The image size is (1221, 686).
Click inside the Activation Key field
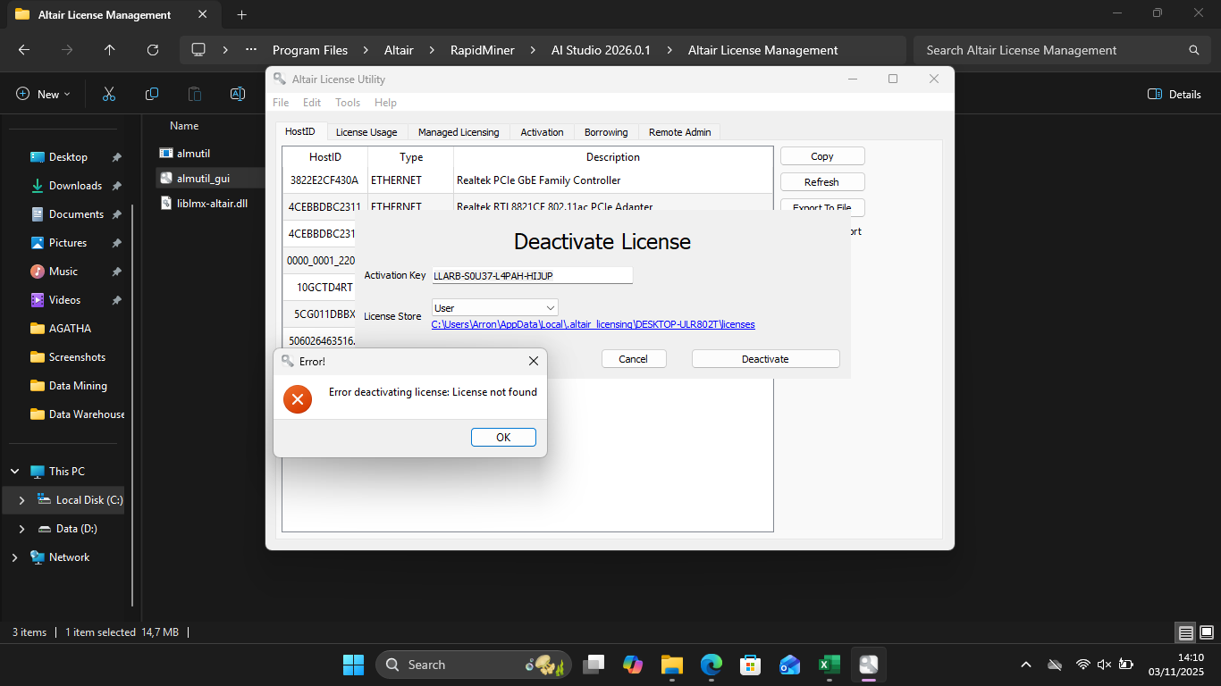point(530,275)
